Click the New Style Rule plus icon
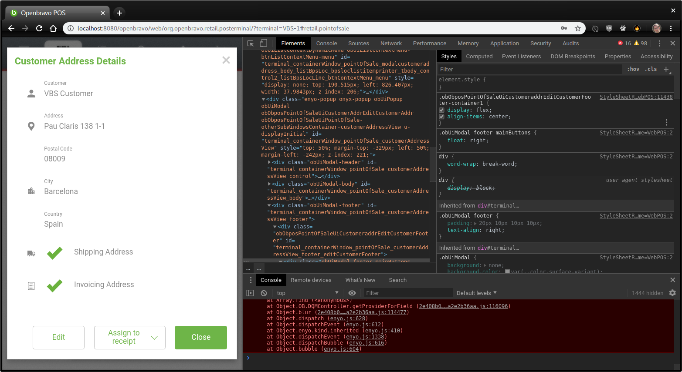Screen dimensions: 682x372 pyautogui.click(x=666, y=69)
